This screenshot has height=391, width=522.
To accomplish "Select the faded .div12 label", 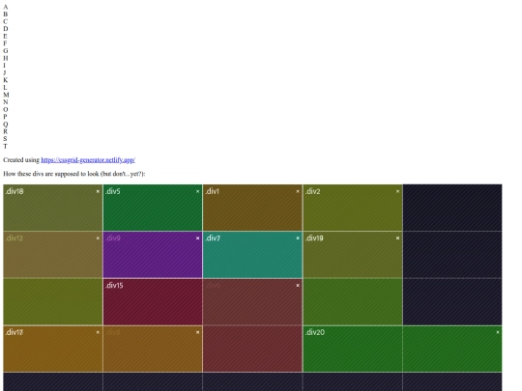I will [x=14, y=238].
